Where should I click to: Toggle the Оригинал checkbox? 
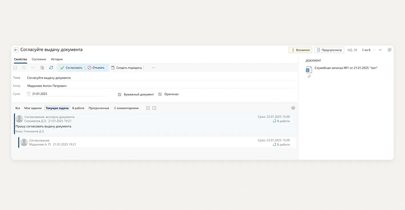click(x=160, y=94)
